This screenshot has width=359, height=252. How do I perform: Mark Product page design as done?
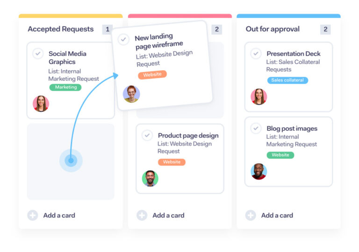[147, 136]
